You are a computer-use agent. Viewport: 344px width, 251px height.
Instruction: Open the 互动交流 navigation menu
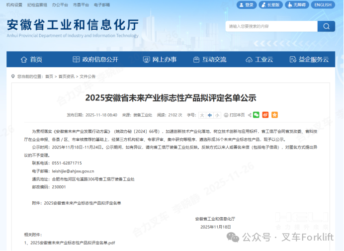(x=209, y=60)
